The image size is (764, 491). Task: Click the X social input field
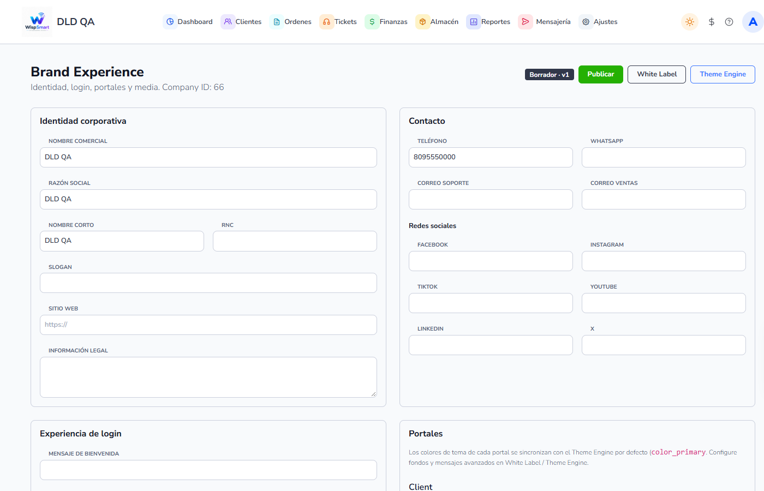(664, 345)
